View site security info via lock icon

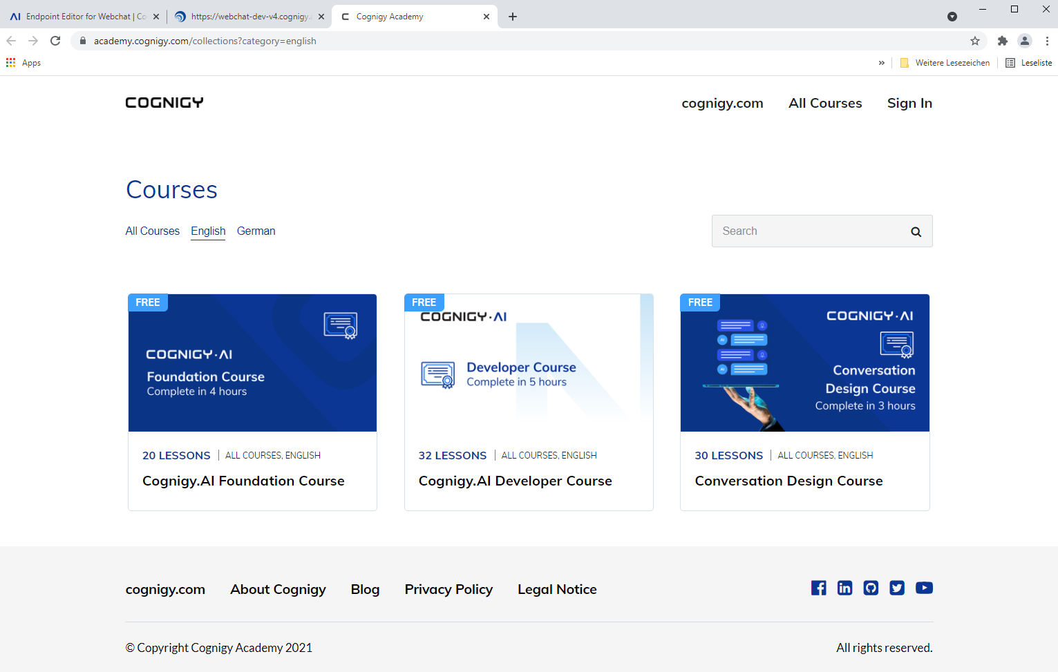(83, 41)
